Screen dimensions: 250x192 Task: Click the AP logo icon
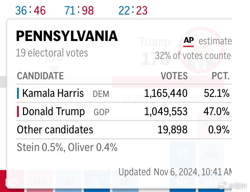pyautogui.click(x=189, y=41)
